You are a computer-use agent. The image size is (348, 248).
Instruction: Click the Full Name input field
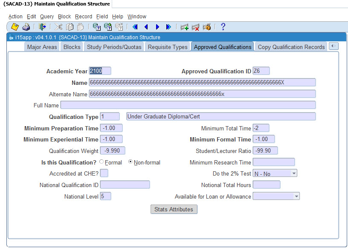pos(188,105)
